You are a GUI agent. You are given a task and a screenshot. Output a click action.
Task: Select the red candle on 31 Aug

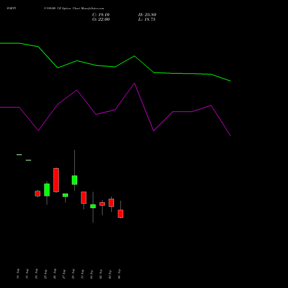tap(84, 198)
